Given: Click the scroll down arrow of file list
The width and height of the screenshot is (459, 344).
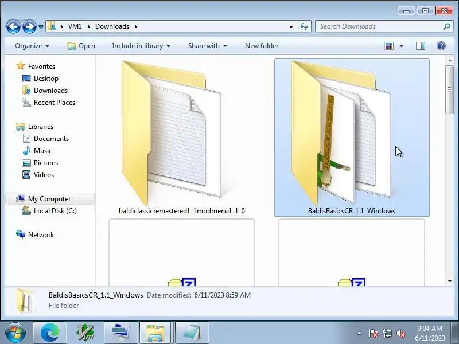Looking at the screenshot, I should (x=449, y=282).
